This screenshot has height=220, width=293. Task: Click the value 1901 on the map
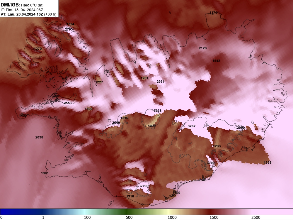[45, 173]
